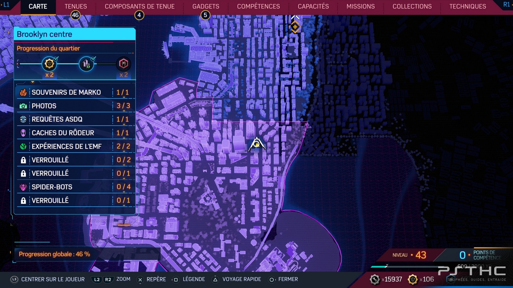Open the TENUES tab
Screen dimensions: 513x288
76,6
